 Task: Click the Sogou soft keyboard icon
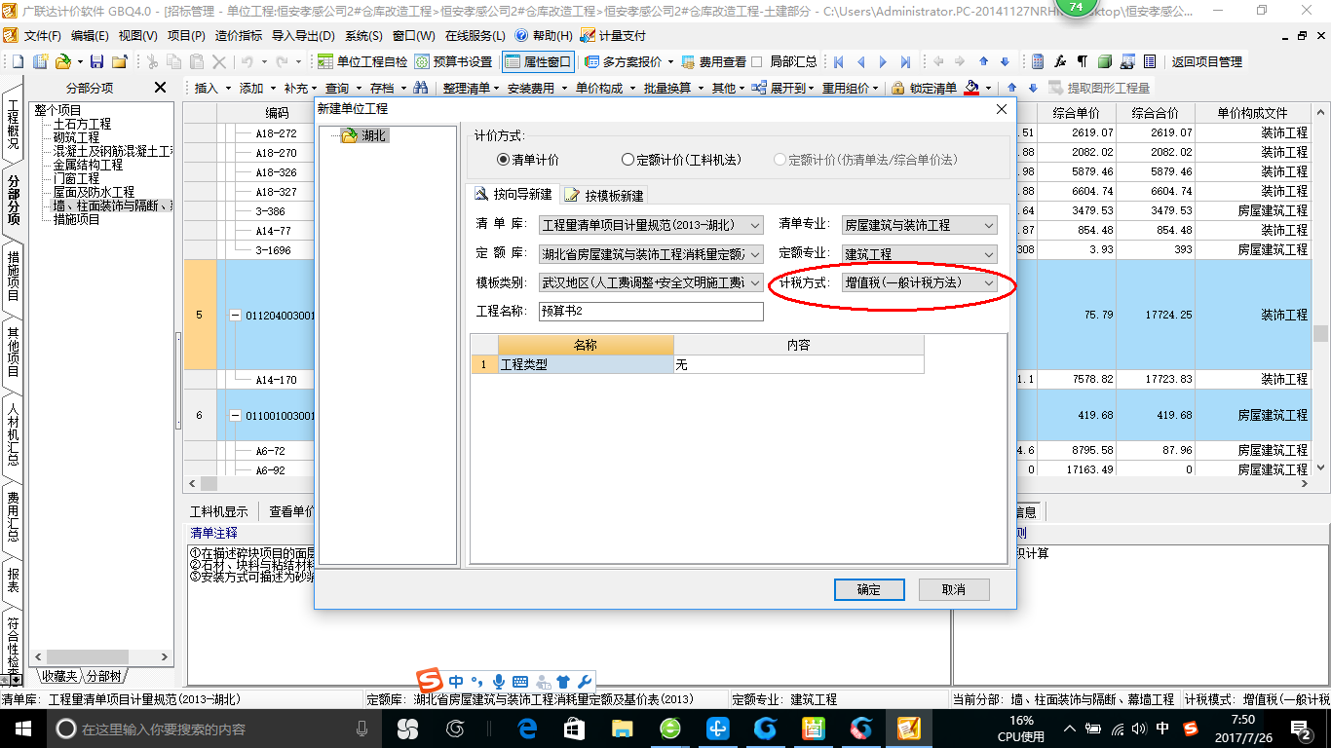520,681
